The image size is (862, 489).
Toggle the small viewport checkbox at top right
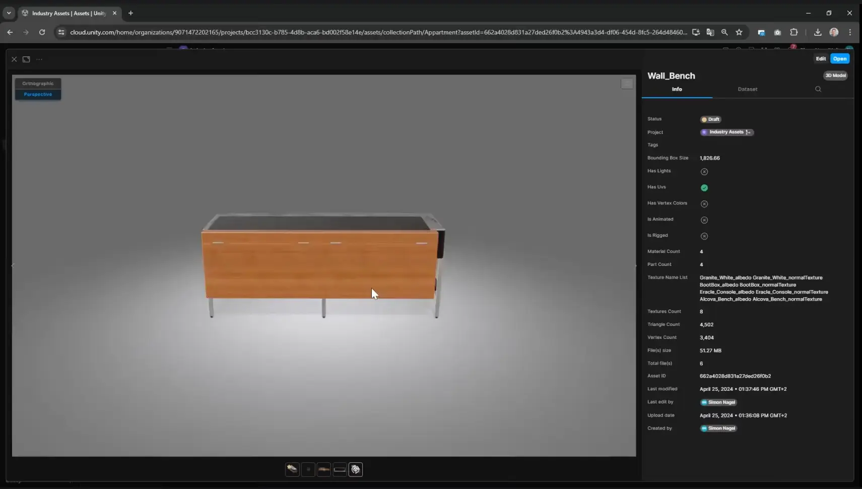[626, 84]
